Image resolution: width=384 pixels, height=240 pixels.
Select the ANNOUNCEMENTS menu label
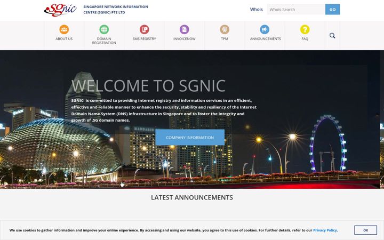266,39
